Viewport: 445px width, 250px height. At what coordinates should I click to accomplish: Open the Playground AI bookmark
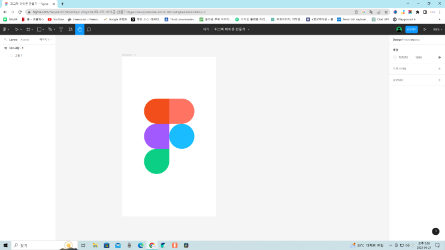tap(404, 20)
